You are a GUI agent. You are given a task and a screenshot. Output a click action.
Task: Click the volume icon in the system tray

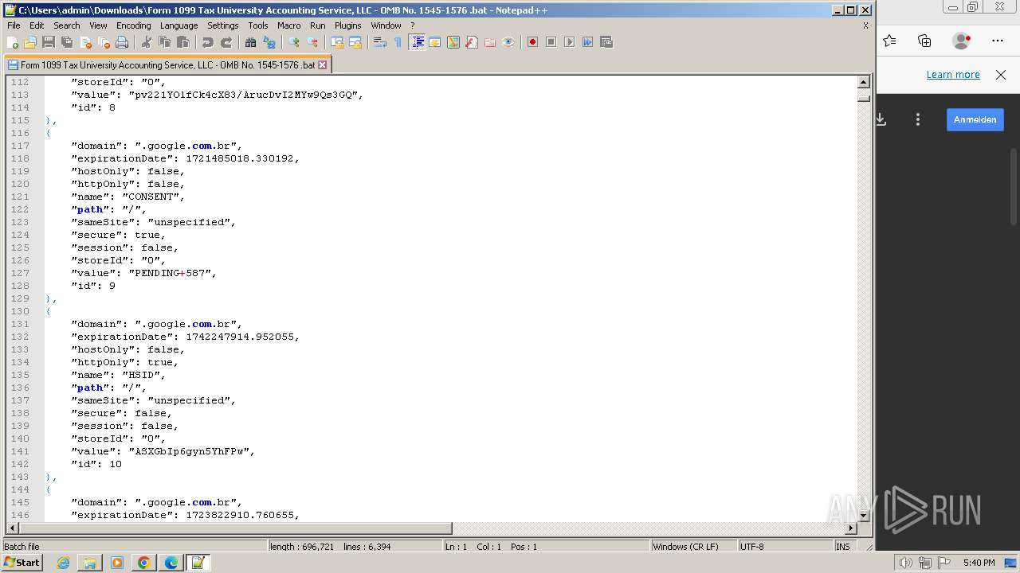905,563
